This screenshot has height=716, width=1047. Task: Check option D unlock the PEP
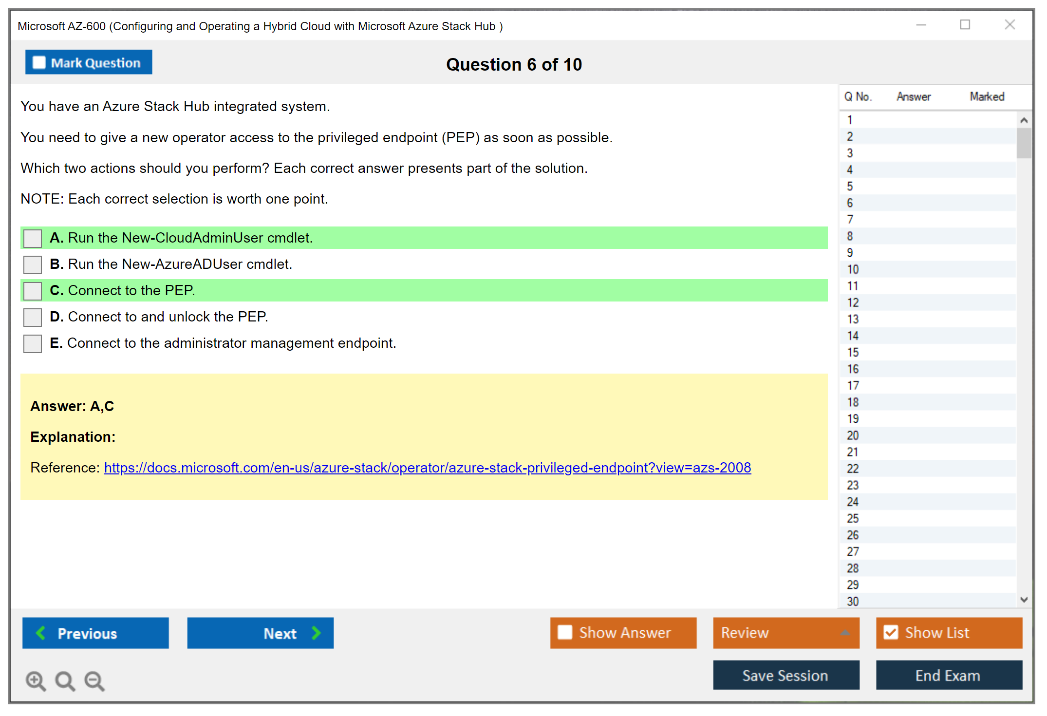33,317
